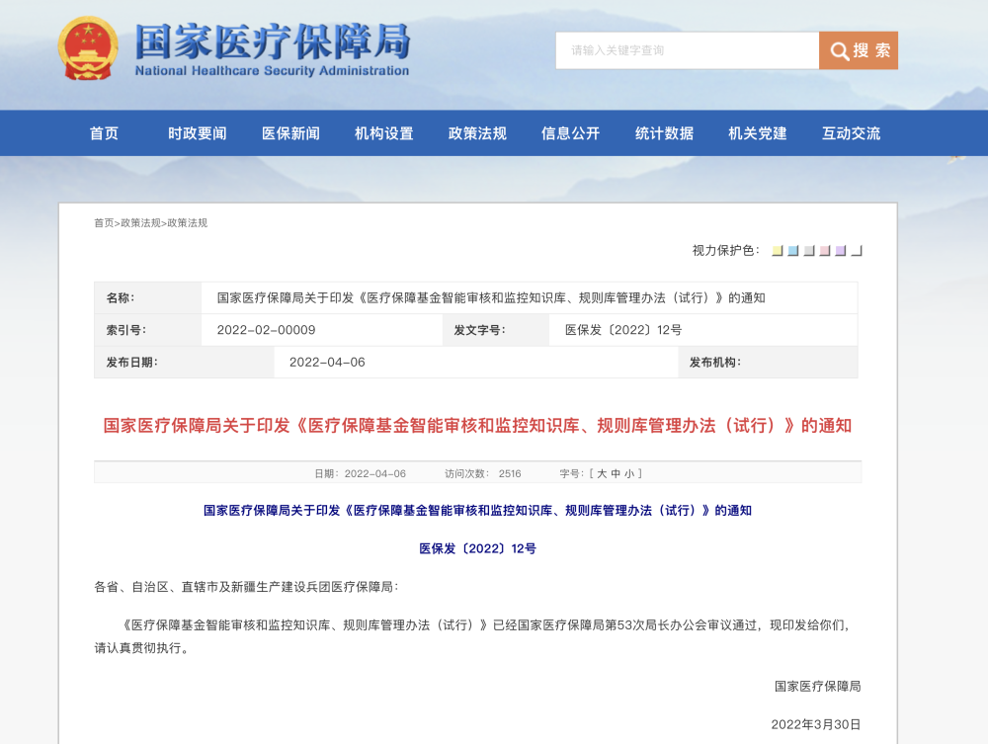This screenshot has width=988, height=744.
Task: Set font size to 大 (large)
Action: pyautogui.click(x=602, y=474)
